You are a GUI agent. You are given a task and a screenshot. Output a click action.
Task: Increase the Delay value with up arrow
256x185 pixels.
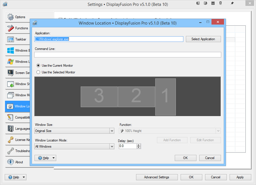click(x=139, y=145)
